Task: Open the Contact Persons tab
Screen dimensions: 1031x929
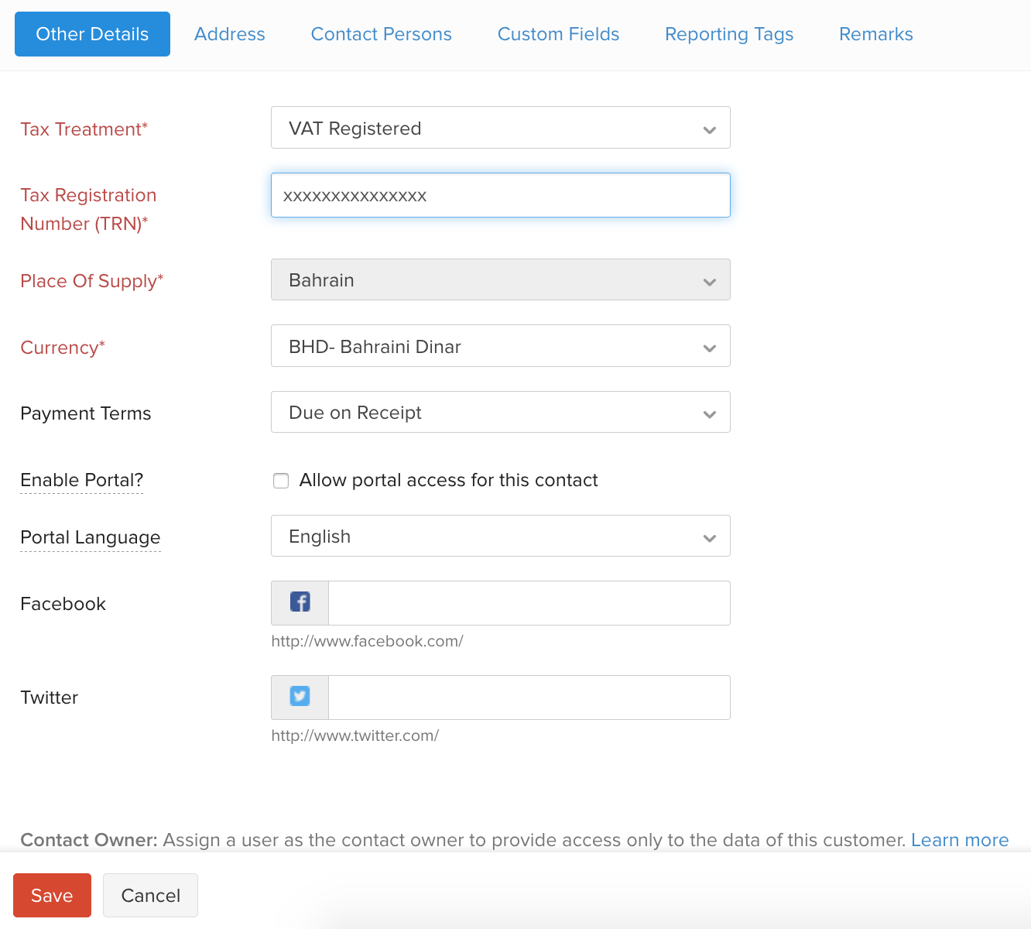Action: pyautogui.click(x=381, y=34)
